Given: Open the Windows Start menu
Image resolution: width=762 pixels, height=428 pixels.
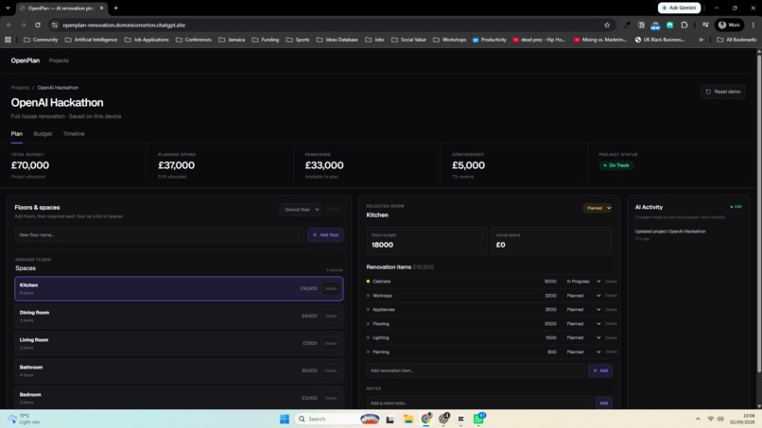Looking at the screenshot, I should tap(285, 419).
